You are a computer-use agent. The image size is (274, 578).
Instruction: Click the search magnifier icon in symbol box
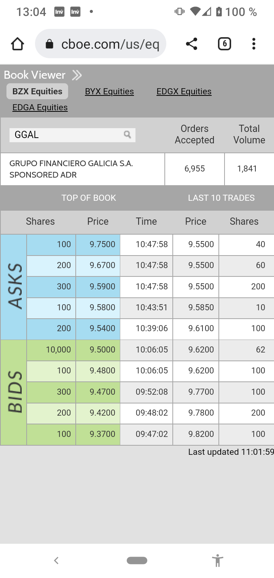127,135
